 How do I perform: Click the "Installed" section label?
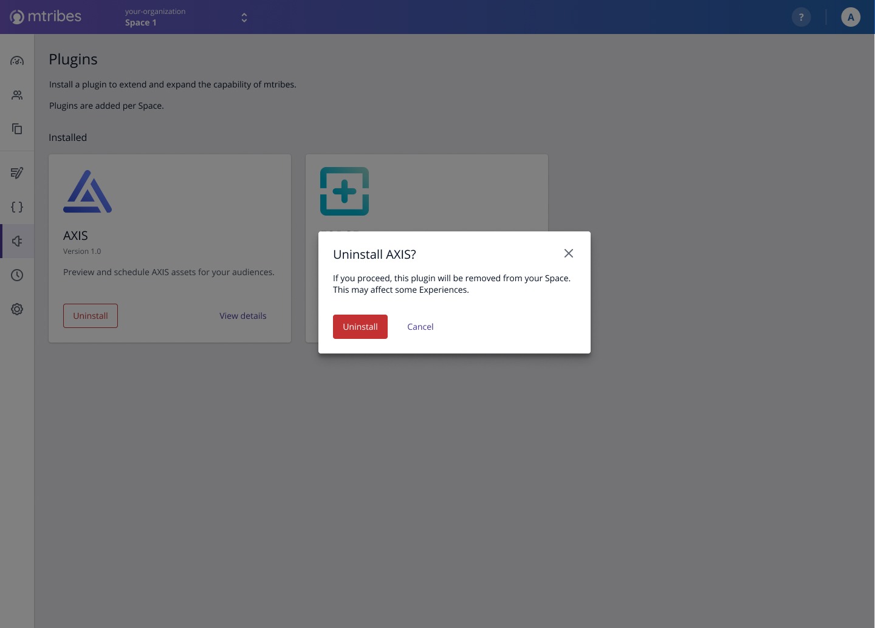coord(68,137)
